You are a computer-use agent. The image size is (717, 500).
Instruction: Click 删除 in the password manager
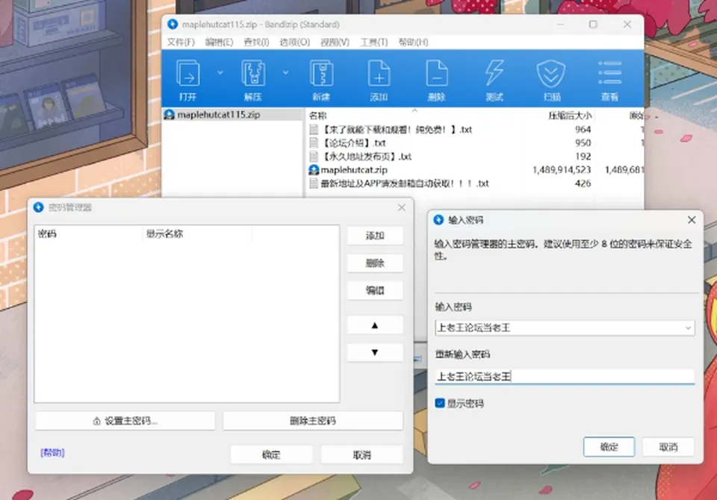(x=375, y=263)
